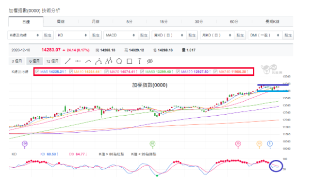Click the 加權指數(0000) chart title
This screenshot has width=313, height=194.
pyautogui.click(x=150, y=85)
